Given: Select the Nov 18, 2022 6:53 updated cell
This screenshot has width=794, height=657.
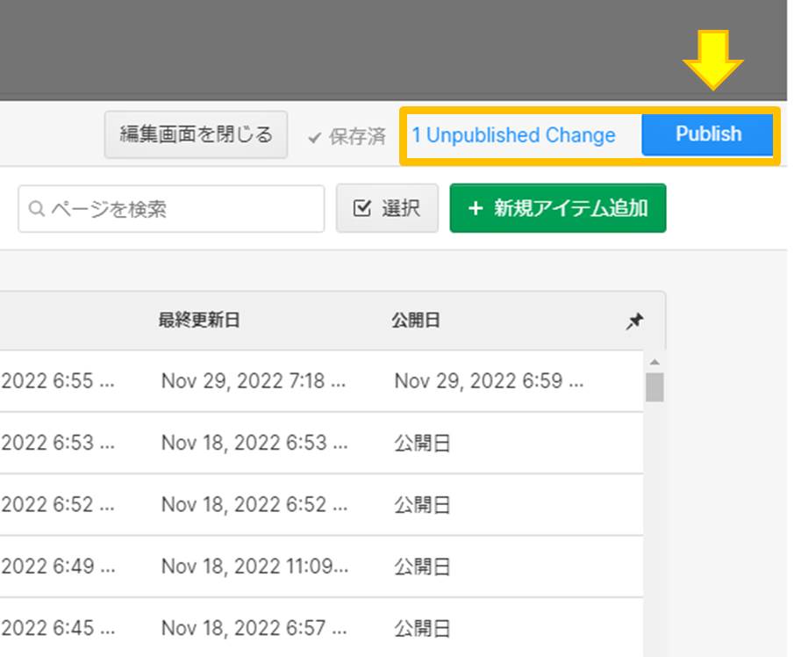Looking at the screenshot, I should point(254,443).
